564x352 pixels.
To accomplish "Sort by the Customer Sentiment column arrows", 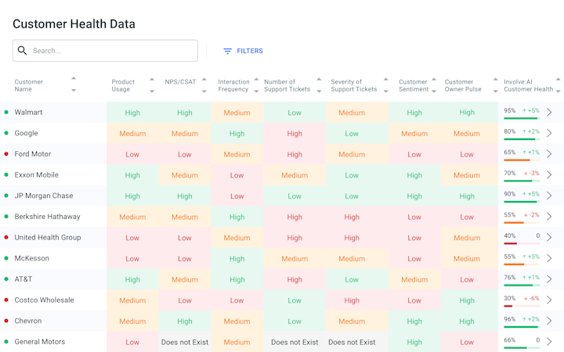I will pos(434,85).
